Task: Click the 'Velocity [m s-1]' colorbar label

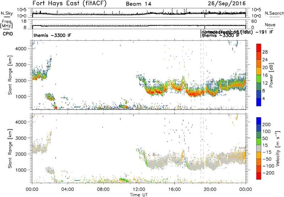Action: [277, 148]
